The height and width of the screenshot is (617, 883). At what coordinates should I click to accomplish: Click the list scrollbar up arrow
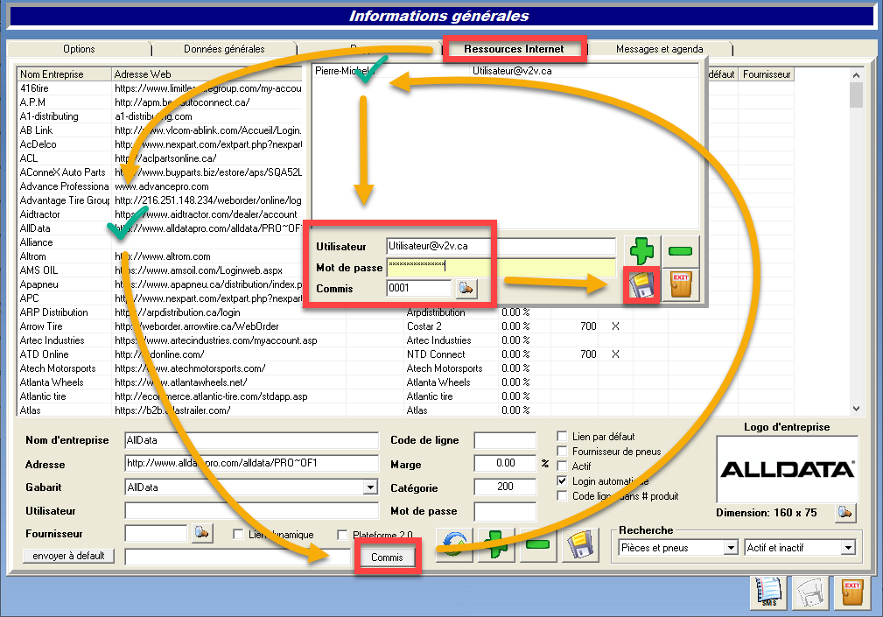(856, 75)
